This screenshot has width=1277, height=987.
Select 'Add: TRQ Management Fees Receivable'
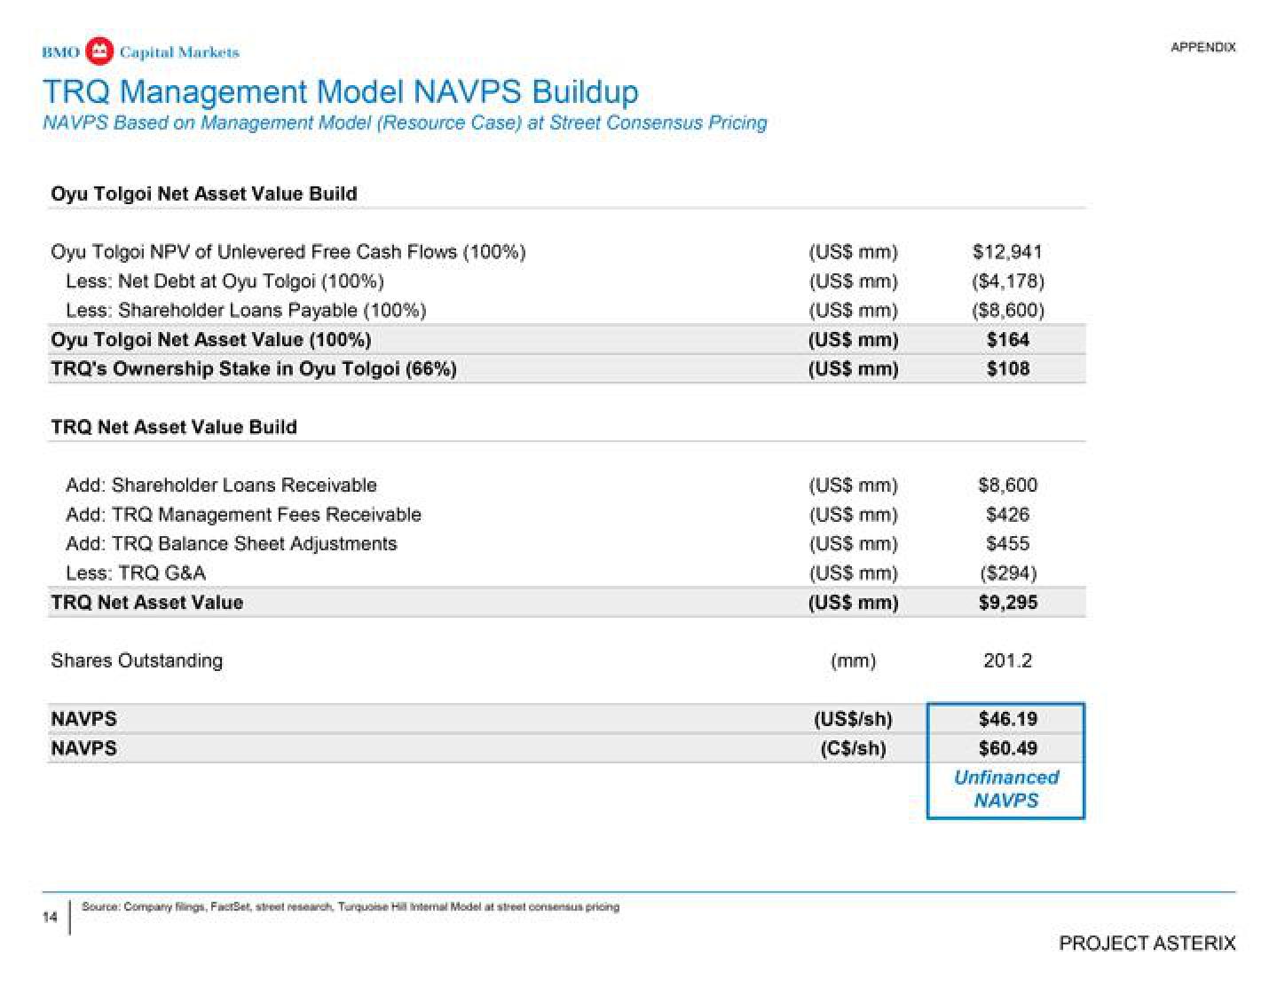point(243,515)
